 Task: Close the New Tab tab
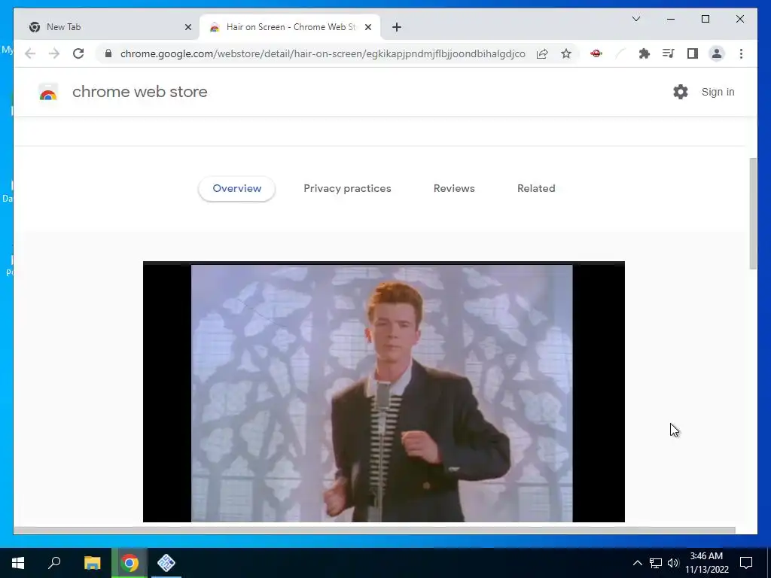coord(187,27)
